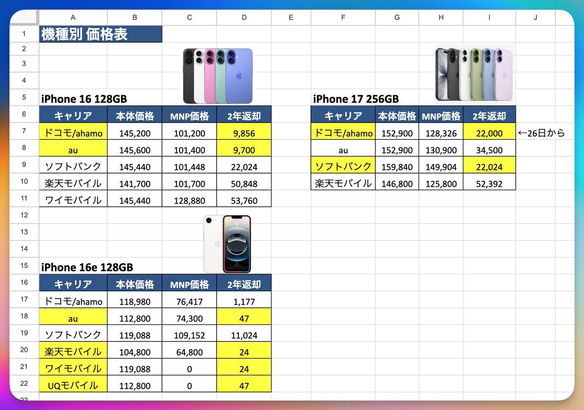Viewport: 584px width, 410px height.
Task: Click 本体価格 header in iPhone 16 table
Action: click(x=135, y=115)
